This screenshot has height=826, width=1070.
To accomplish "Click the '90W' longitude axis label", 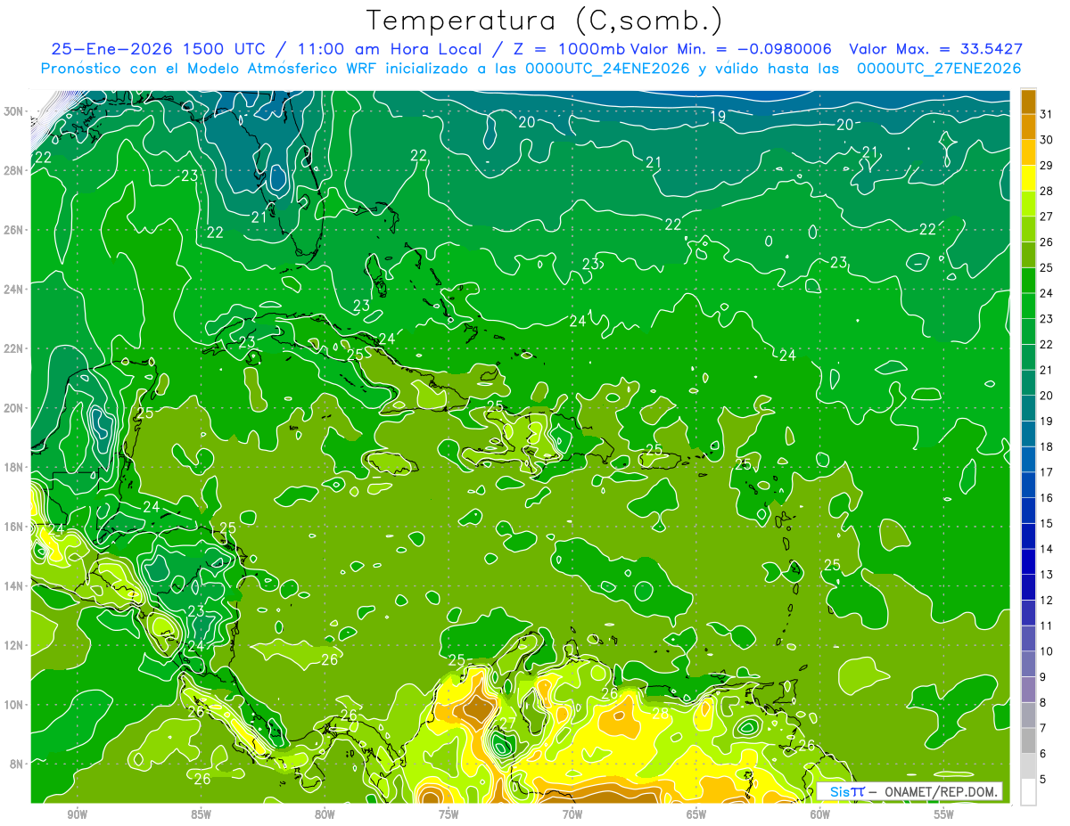I will point(78,814).
